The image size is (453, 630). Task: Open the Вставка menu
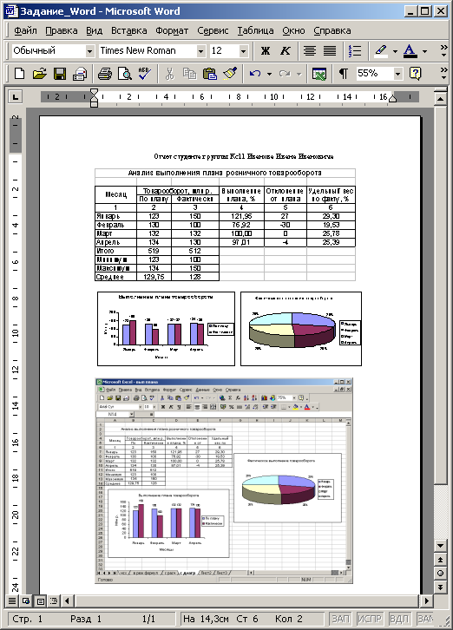pyautogui.click(x=129, y=30)
